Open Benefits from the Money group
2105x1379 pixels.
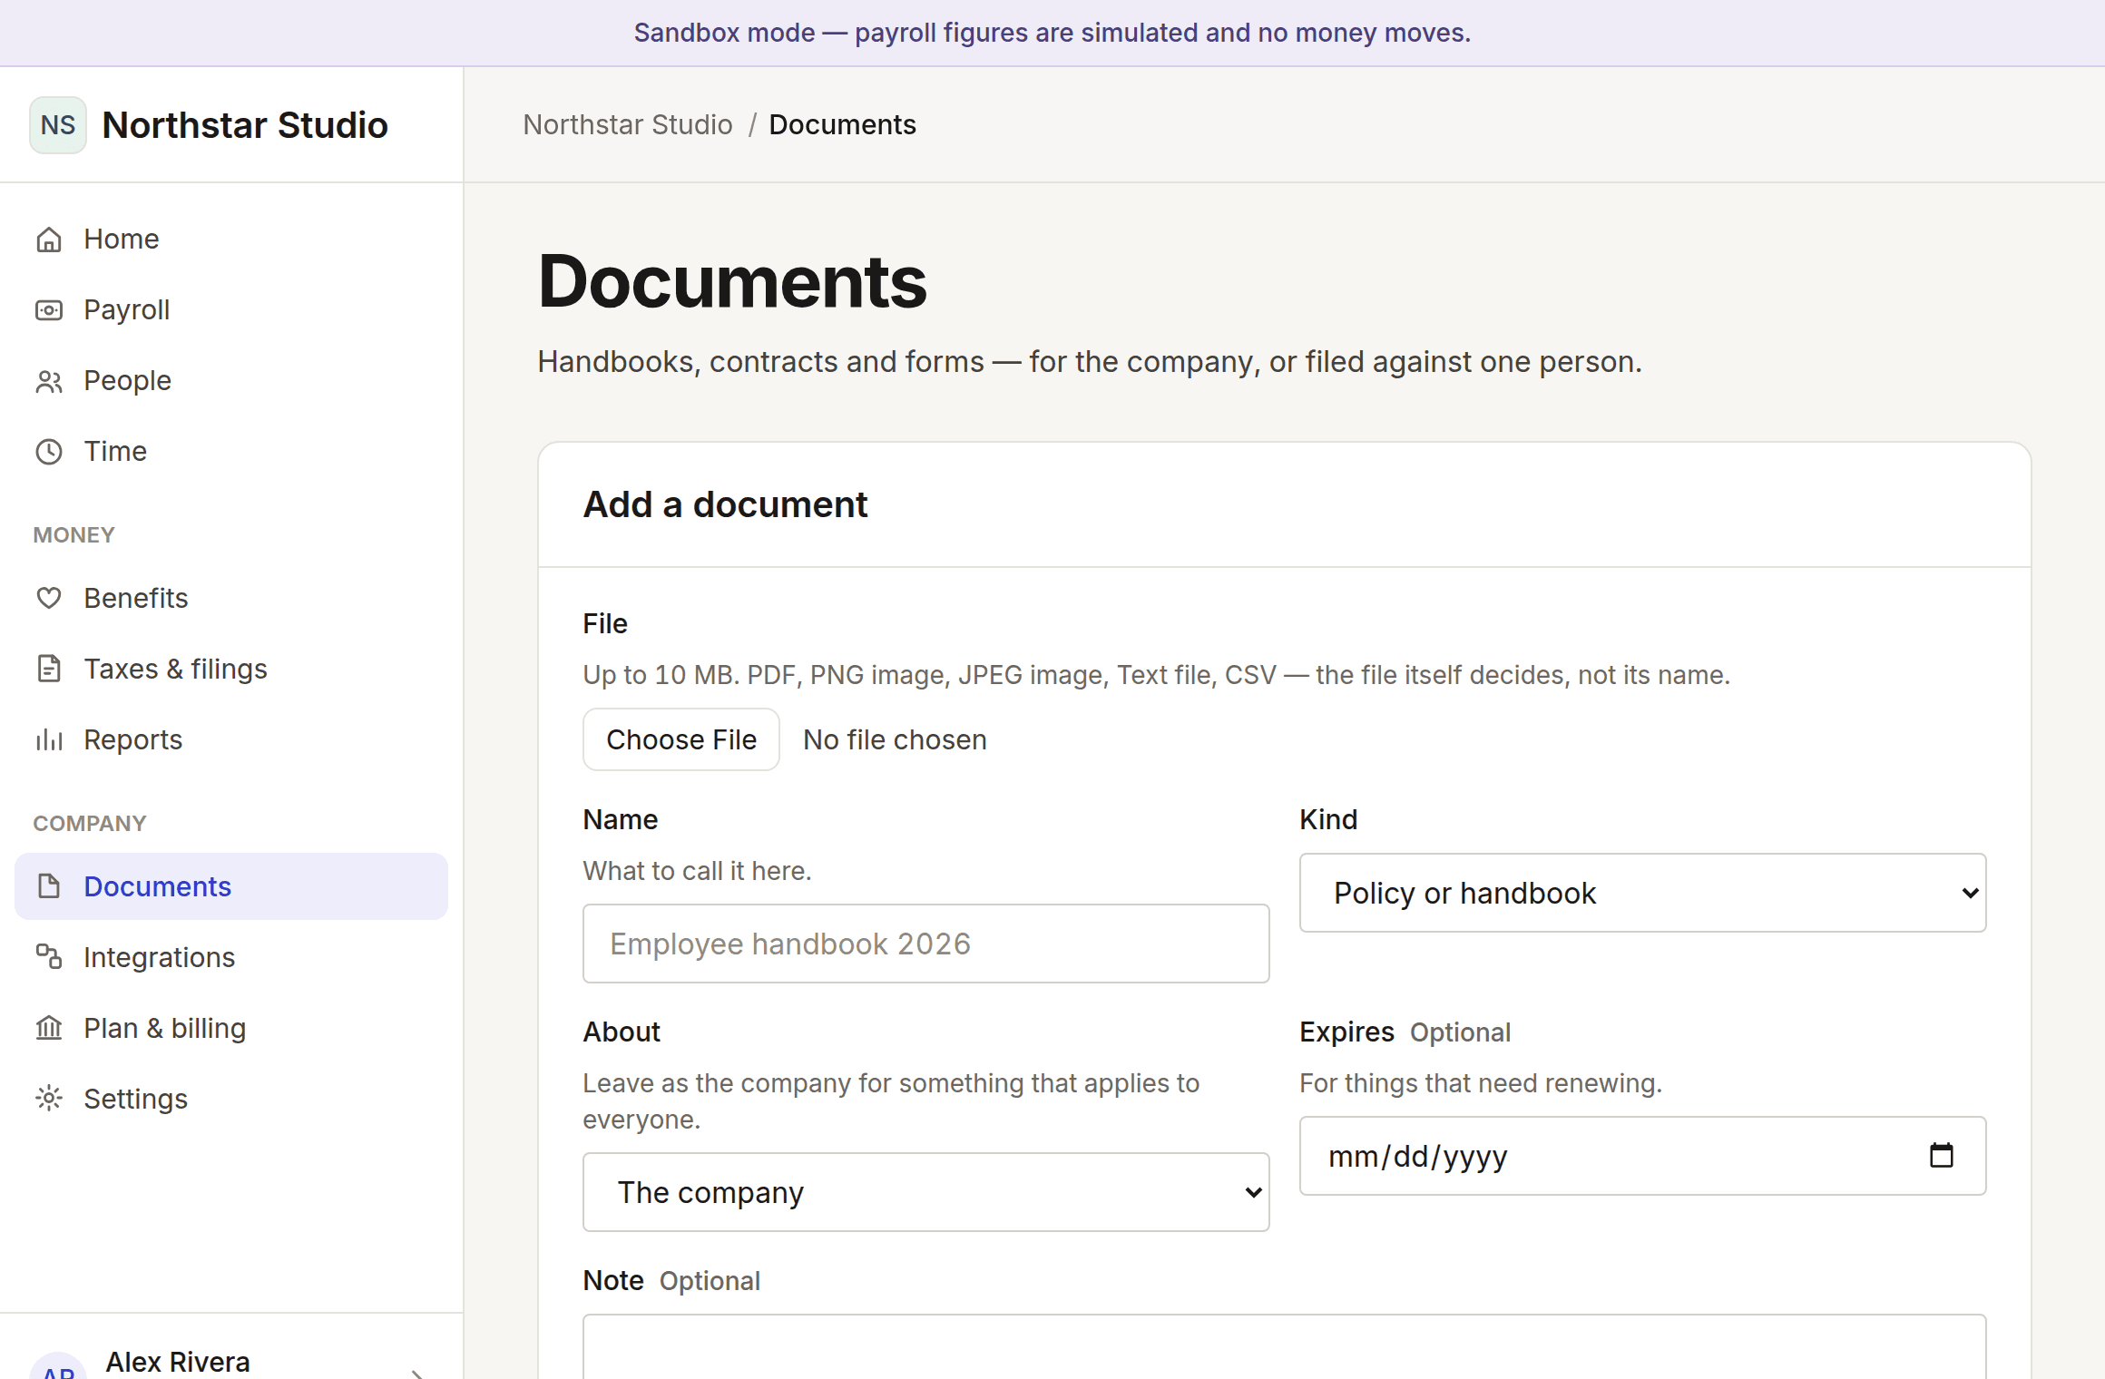[231, 599]
